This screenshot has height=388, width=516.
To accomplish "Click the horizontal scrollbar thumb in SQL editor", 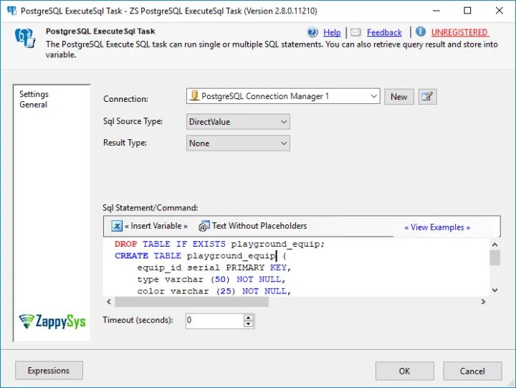I will point(191,302).
